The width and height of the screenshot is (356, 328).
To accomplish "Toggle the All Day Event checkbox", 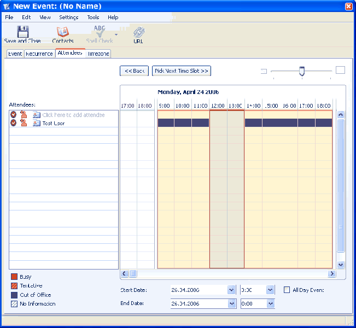I will [287, 290].
